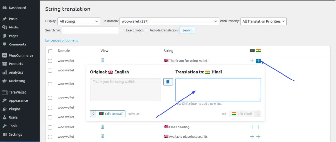Add Hindi translation for "Thank you for using wallet"
336x142 pixels.
(258, 61)
